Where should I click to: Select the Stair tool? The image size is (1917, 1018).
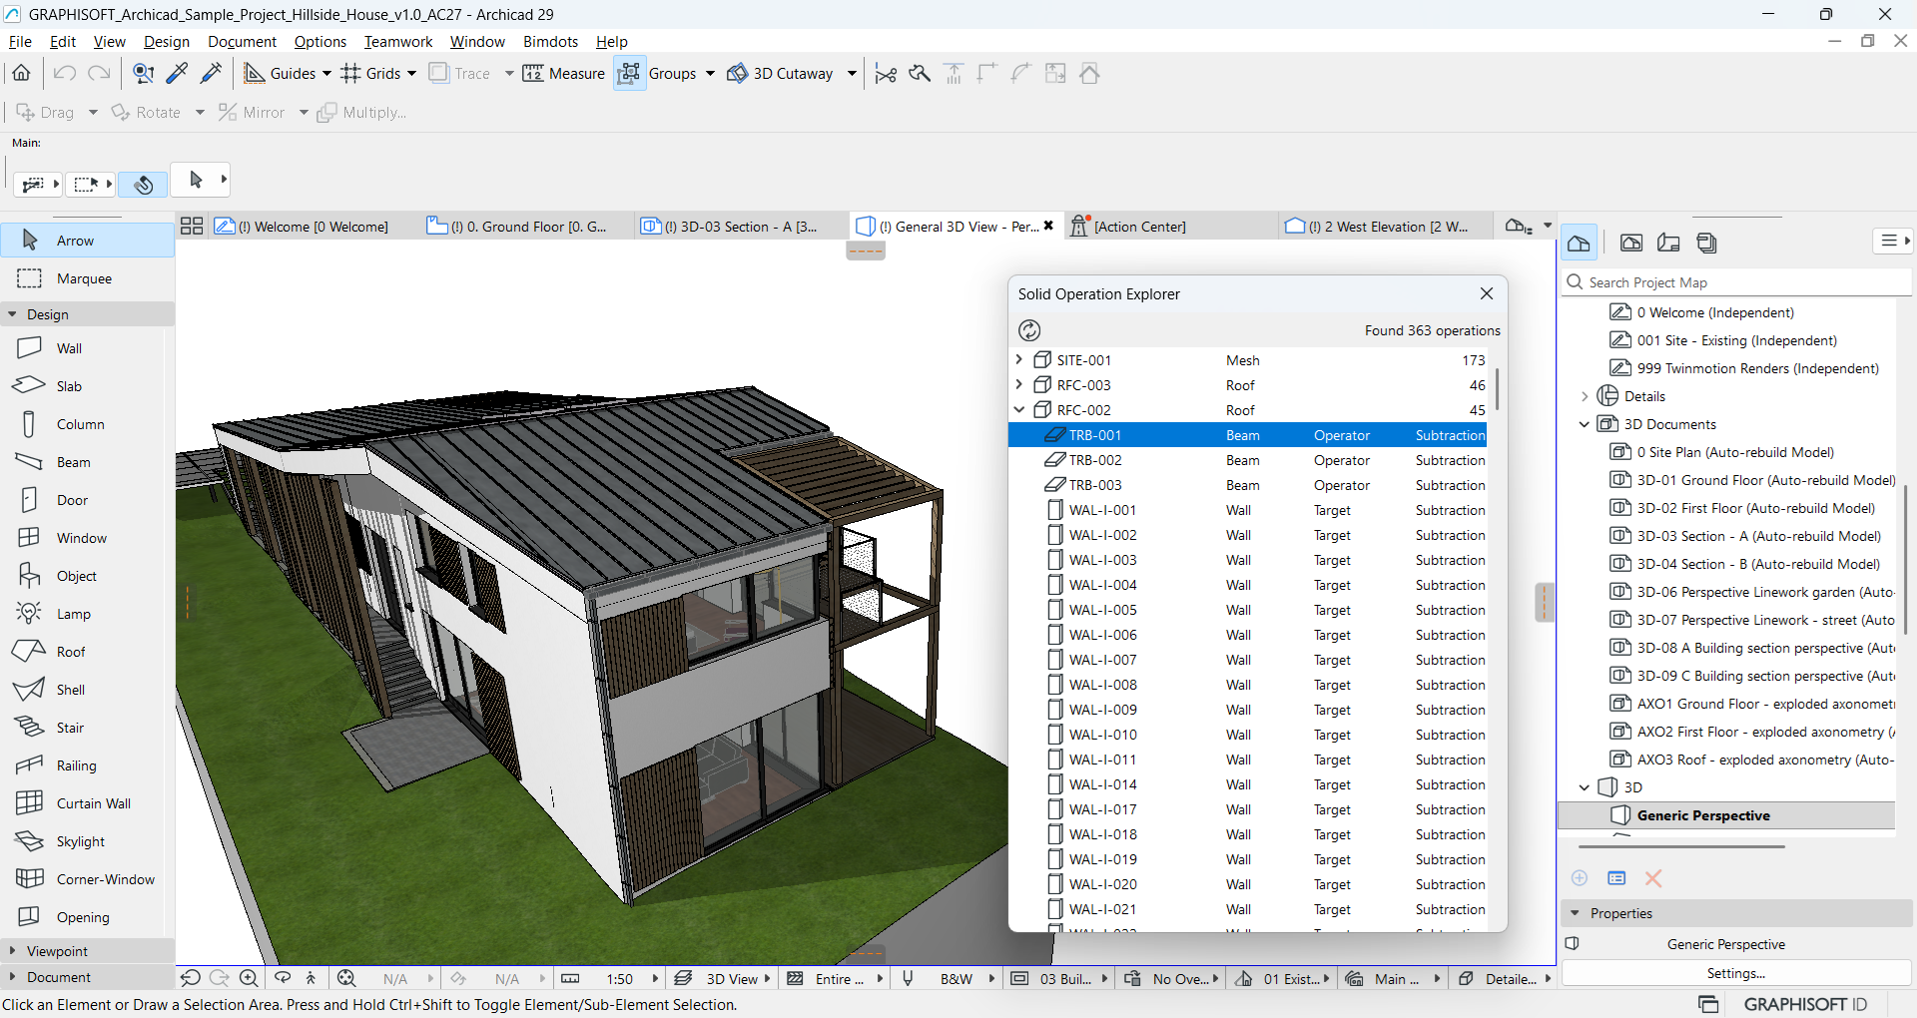point(69,728)
